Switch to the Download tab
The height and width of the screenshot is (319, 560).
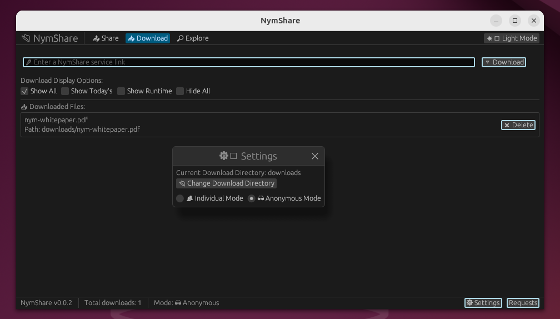(x=147, y=38)
